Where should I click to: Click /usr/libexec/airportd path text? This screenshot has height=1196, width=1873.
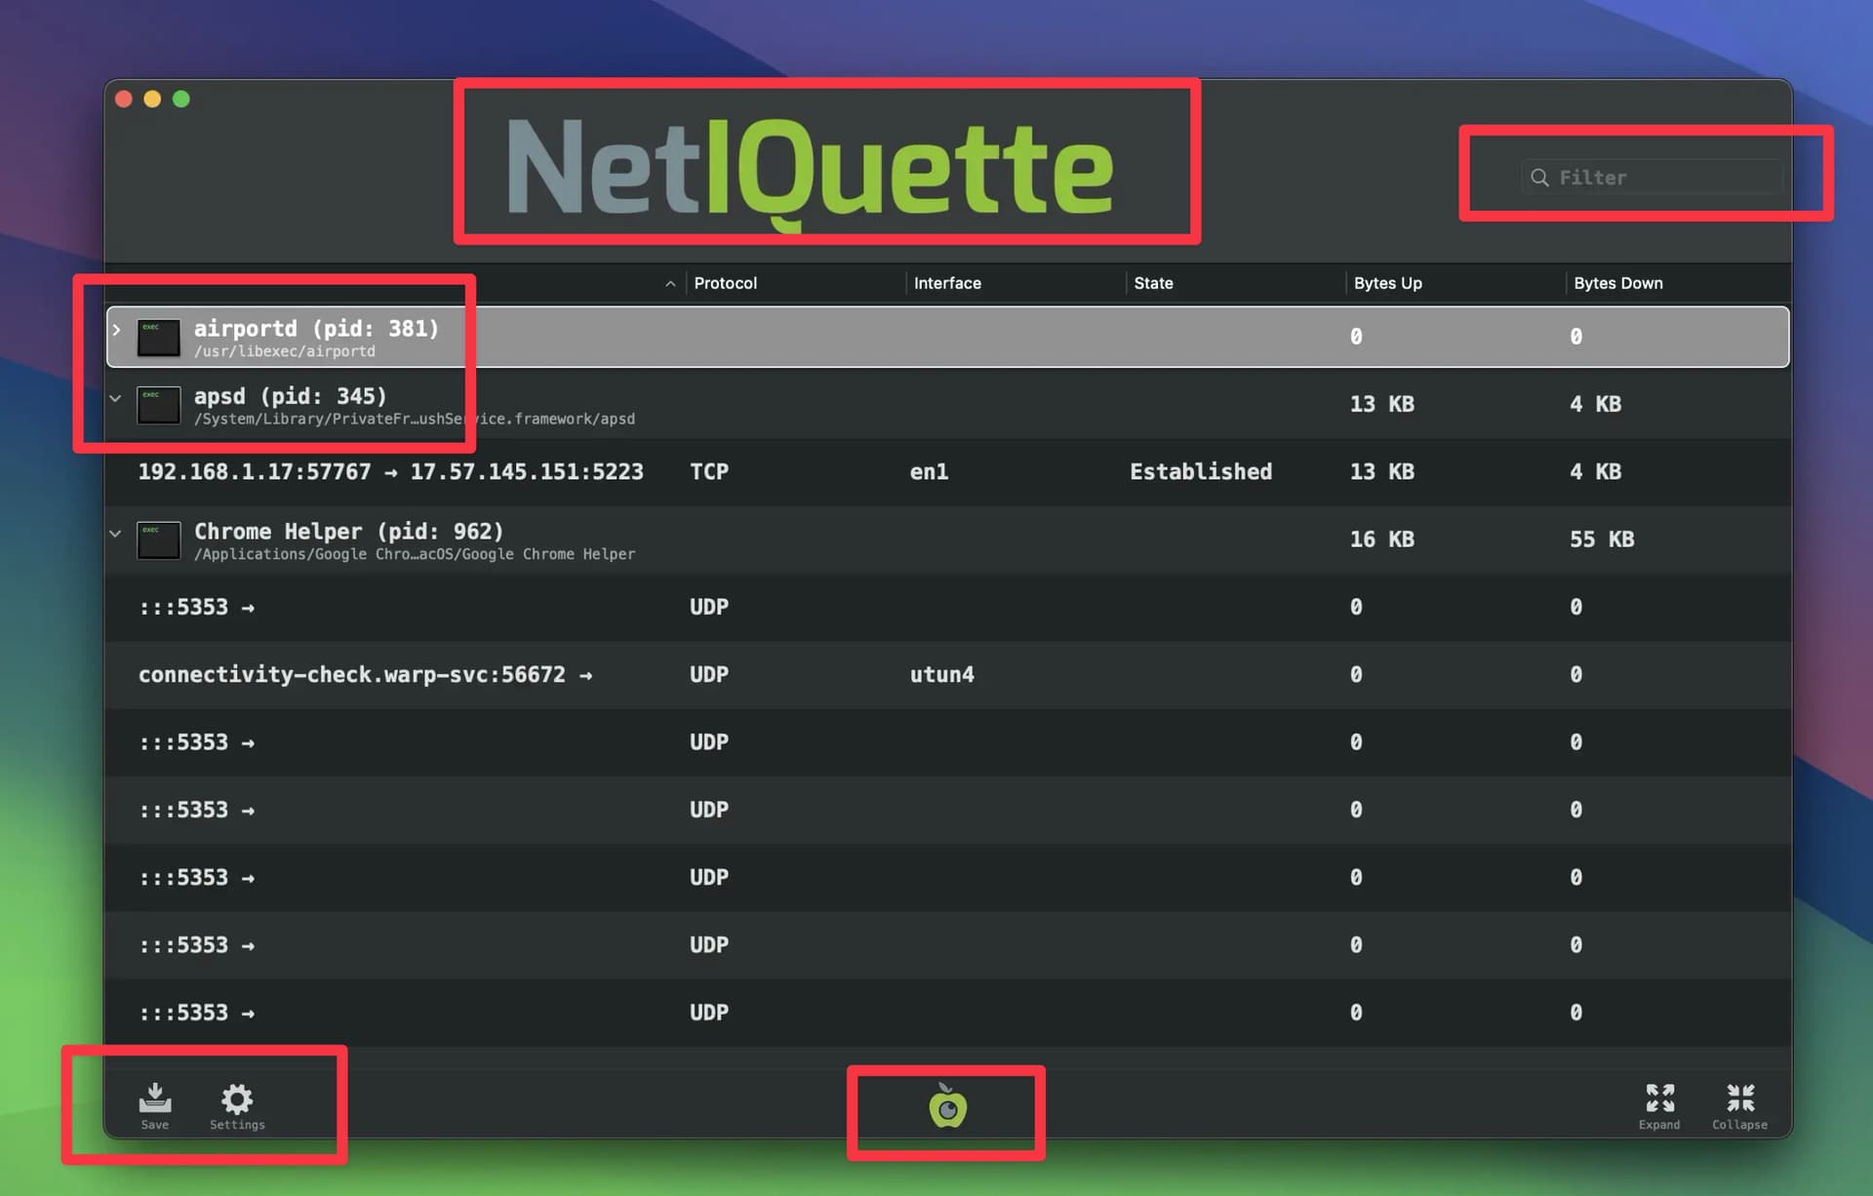click(x=284, y=351)
